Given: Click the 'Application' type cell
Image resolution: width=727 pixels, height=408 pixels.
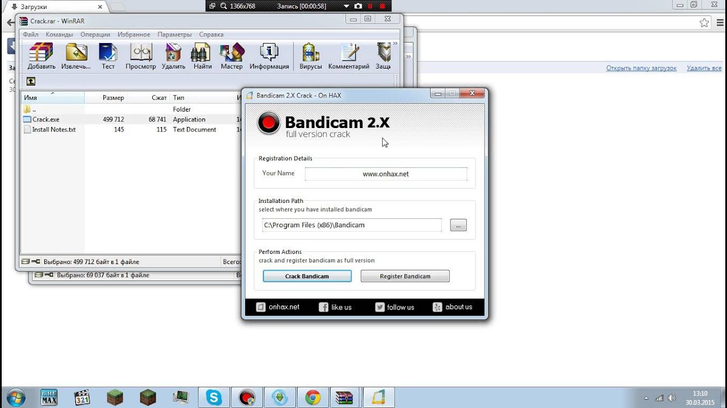Looking at the screenshot, I should (x=189, y=120).
